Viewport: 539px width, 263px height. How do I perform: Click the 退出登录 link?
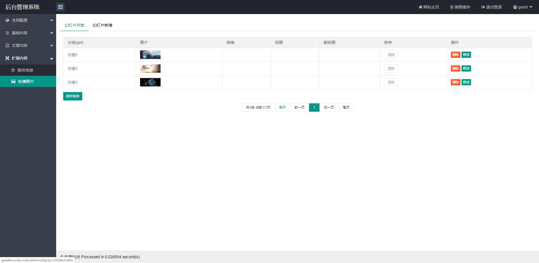491,7
